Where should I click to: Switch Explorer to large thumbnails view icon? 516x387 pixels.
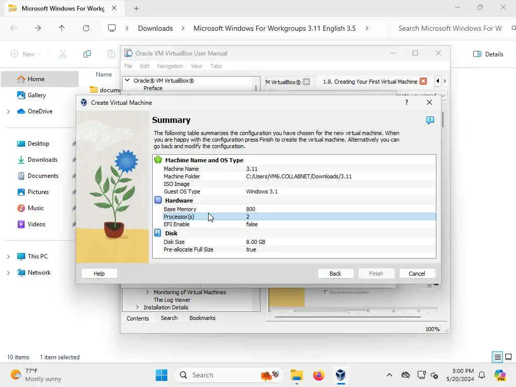508,357
